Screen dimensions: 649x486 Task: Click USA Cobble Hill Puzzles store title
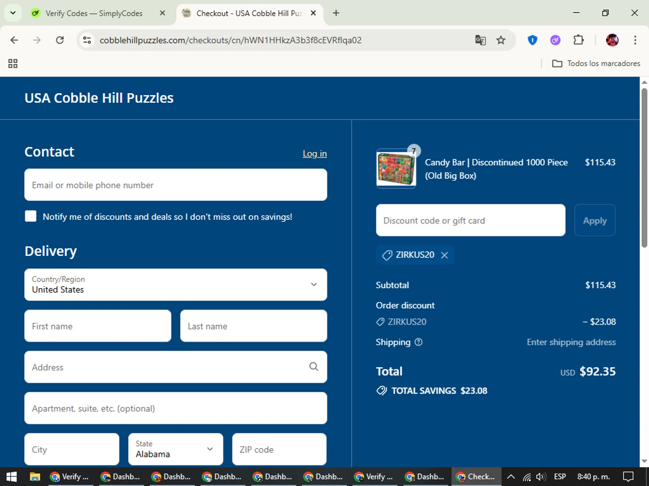point(99,98)
